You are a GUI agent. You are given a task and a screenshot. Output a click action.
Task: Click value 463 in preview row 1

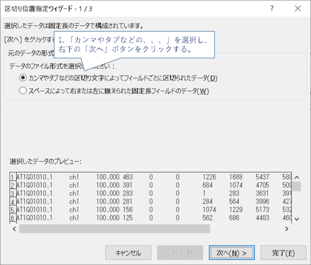click(128, 177)
